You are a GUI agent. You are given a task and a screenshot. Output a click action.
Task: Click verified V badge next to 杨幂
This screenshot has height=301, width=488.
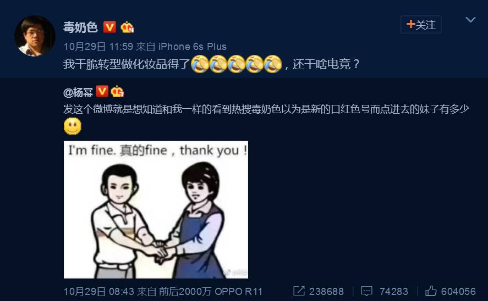point(102,91)
